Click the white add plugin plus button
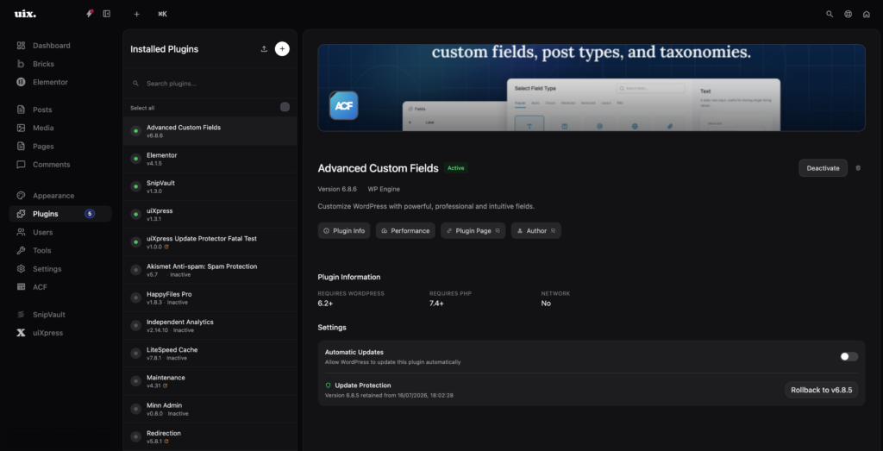 [282, 49]
